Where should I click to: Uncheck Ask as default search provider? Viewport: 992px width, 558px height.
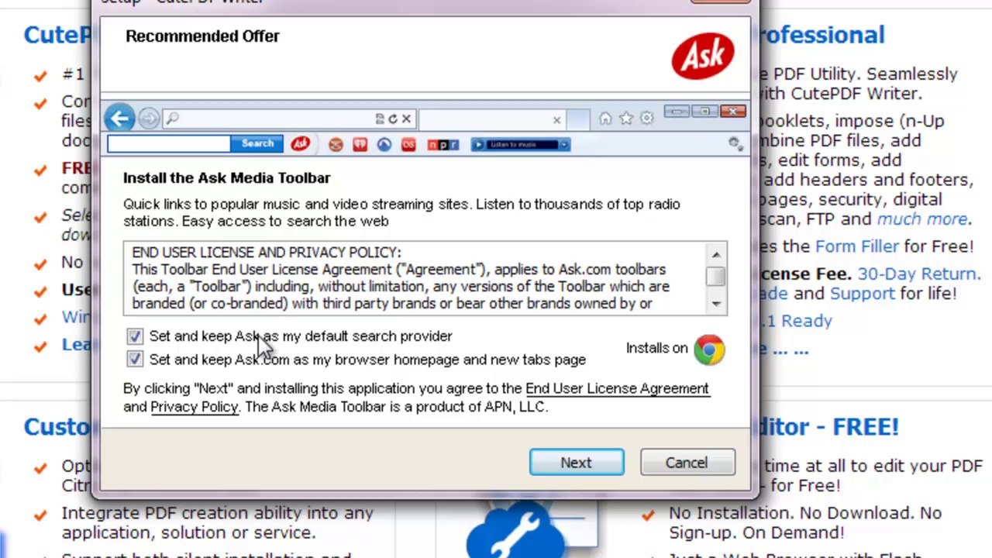coord(136,336)
